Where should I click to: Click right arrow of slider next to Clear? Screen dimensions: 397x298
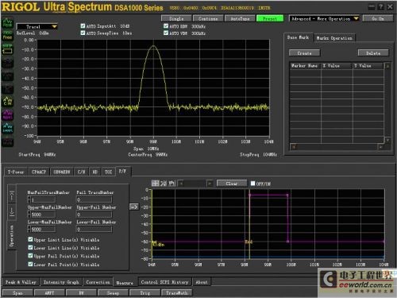point(210,184)
